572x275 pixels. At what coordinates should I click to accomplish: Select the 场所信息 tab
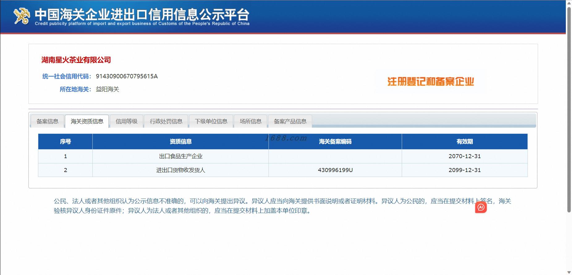pos(251,121)
